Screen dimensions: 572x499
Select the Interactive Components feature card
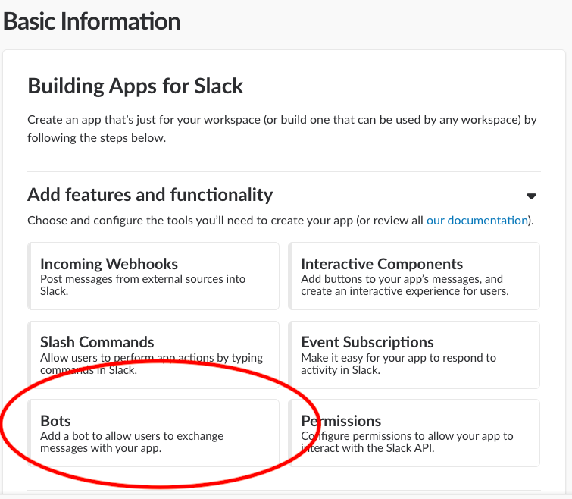414,276
